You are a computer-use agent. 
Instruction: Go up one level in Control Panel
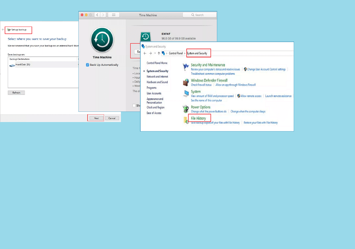[159, 53]
